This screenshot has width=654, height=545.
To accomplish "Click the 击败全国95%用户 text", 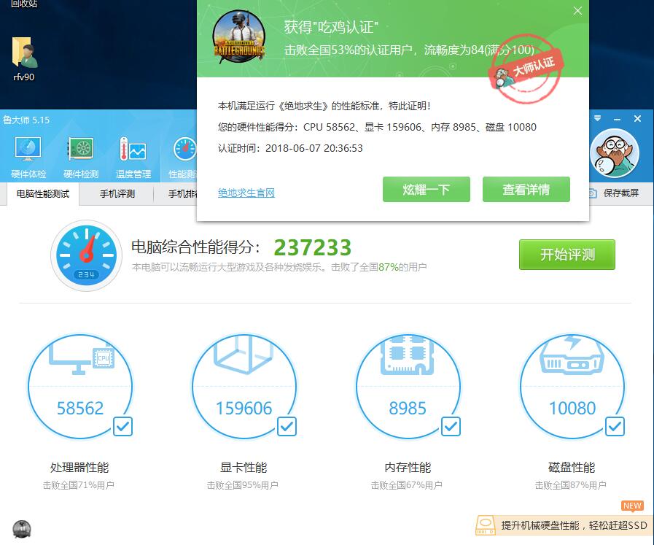I will pyautogui.click(x=242, y=485).
